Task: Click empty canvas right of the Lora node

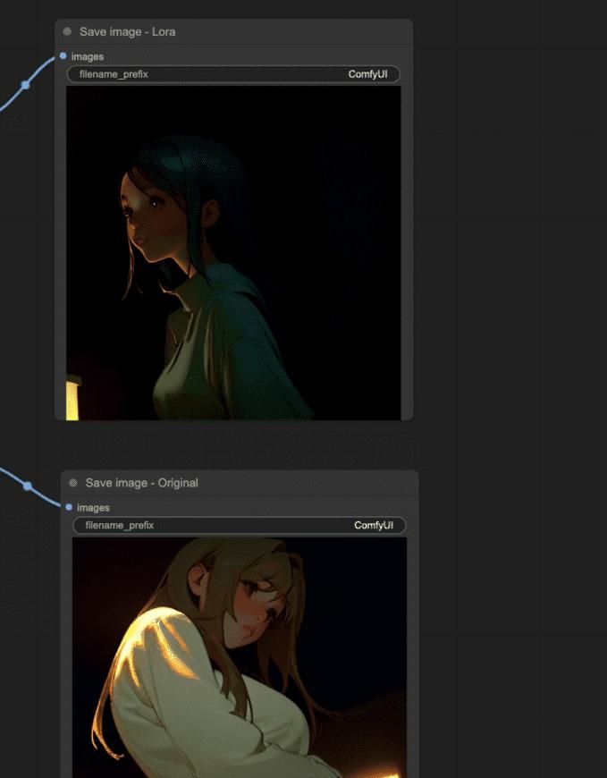Action: [510, 224]
